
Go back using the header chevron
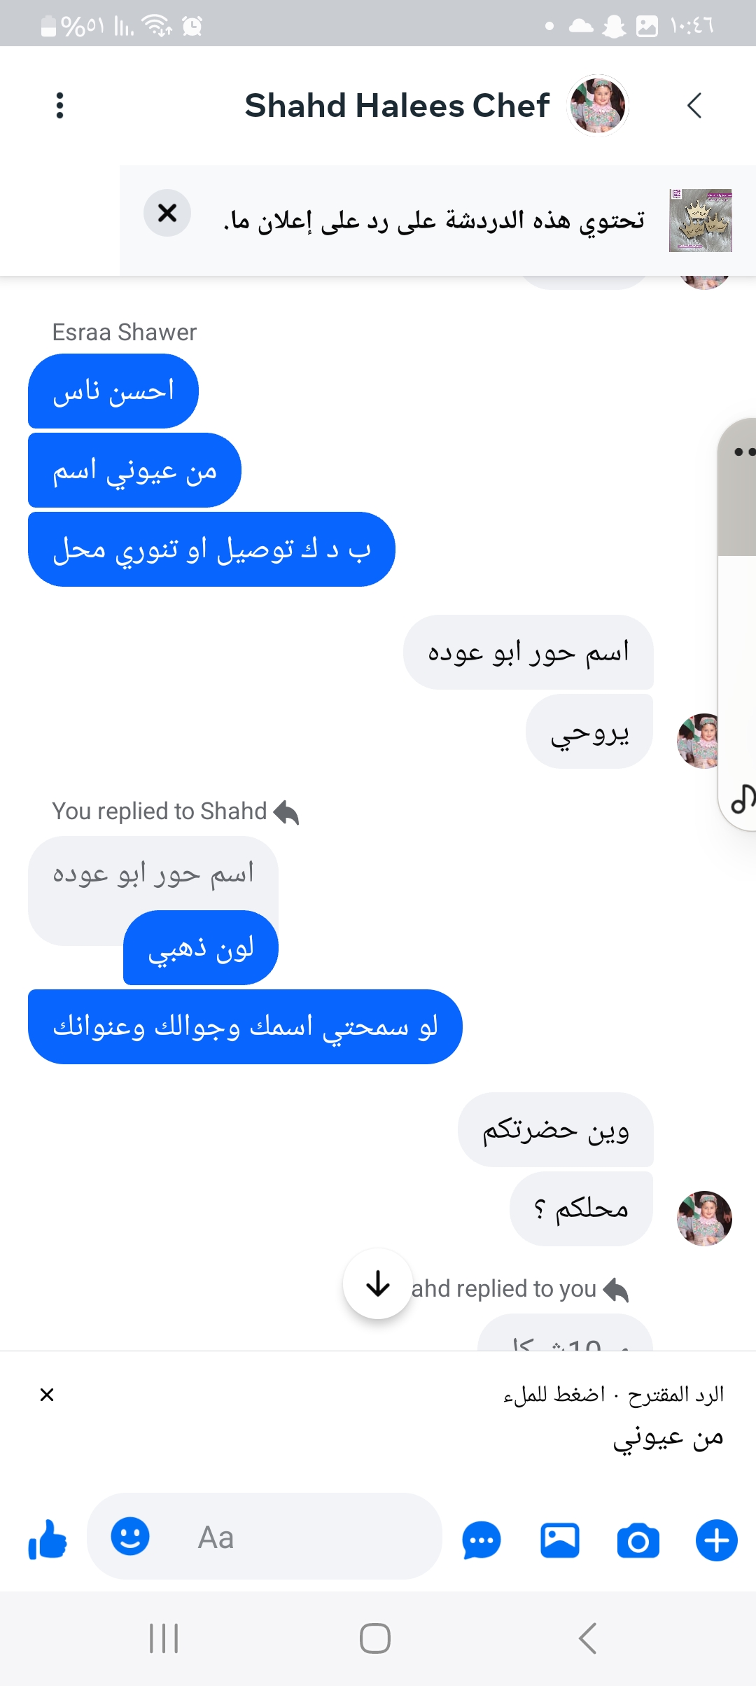(x=694, y=106)
